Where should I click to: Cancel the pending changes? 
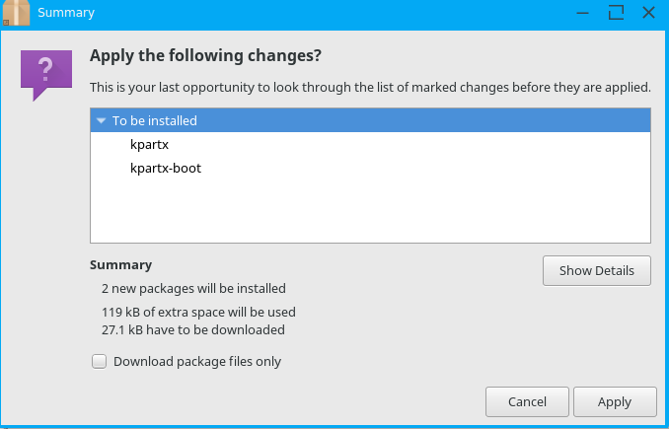[527, 402]
